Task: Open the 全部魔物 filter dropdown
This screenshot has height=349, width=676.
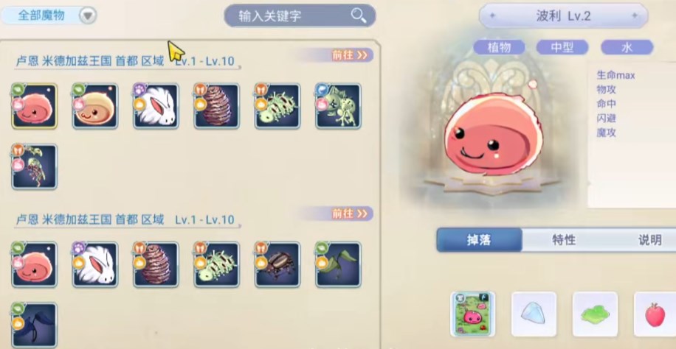Action: point(49,15)
